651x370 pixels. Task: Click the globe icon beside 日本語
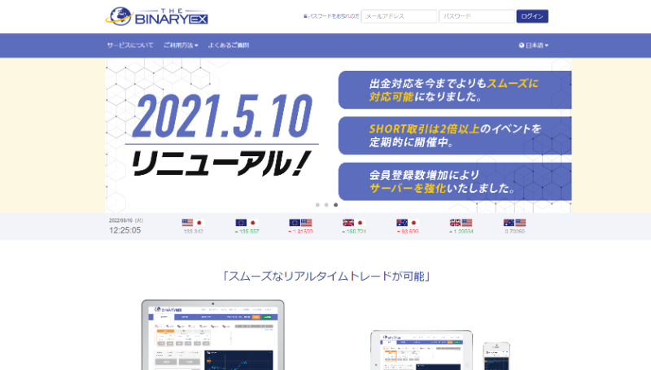coord(522,46)
